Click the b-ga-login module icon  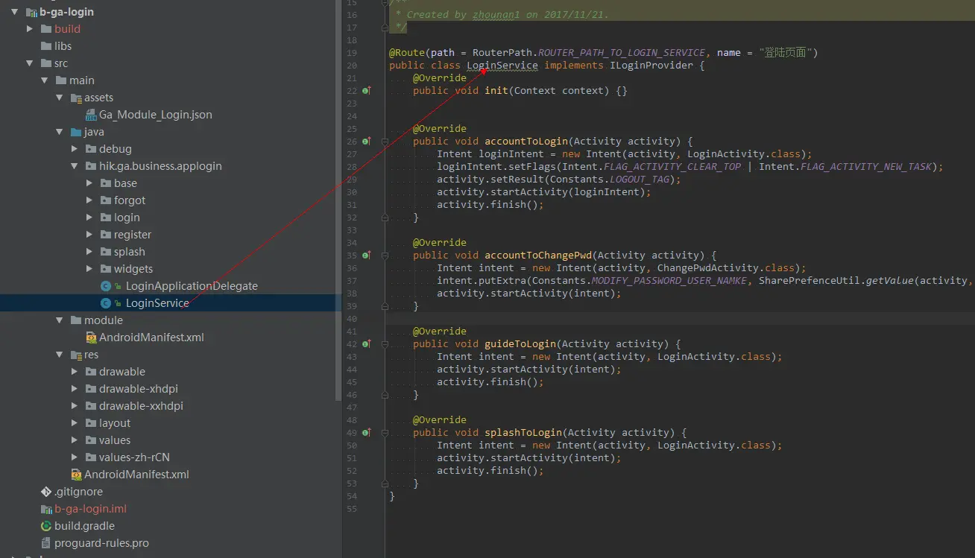[31, 12]
